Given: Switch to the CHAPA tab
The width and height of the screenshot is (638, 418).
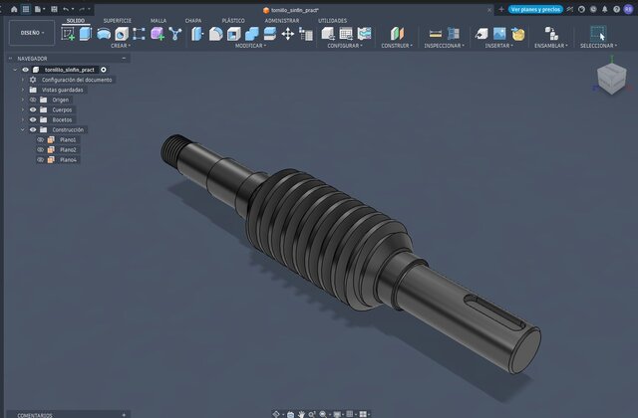Looking at the screenshot, I should click(193, 21).
